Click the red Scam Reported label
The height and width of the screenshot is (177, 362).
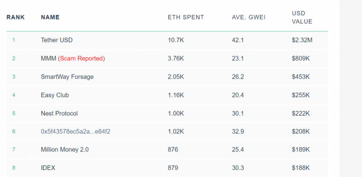pyautogui.click(x=81, y=58)
